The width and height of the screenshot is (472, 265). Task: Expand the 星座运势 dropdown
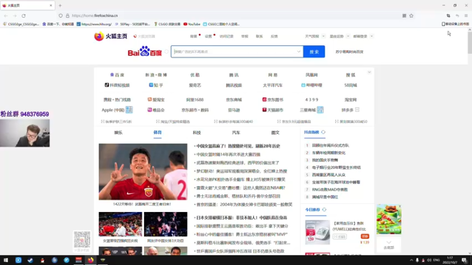point(348,37)
